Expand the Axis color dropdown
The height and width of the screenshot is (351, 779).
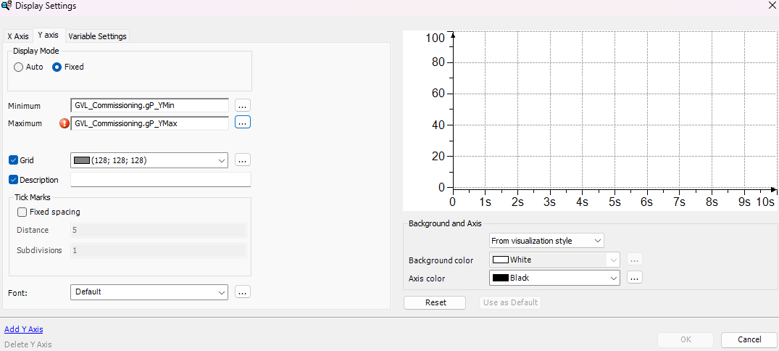point(613,278)
